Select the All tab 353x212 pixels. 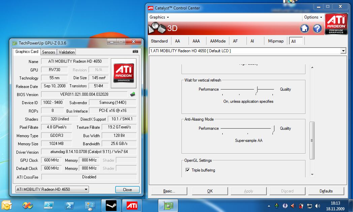[296, 41]
